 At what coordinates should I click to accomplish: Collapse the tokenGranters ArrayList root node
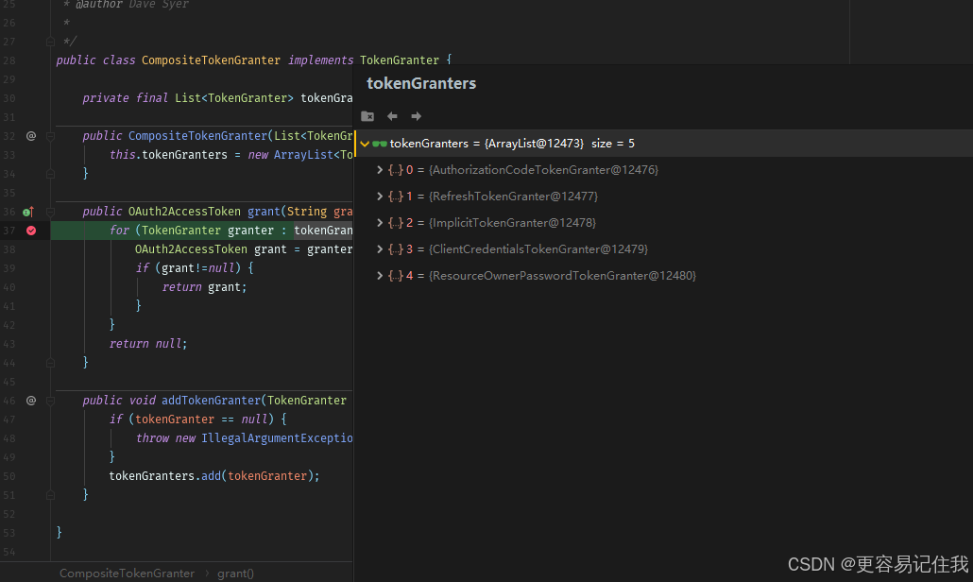365,144
